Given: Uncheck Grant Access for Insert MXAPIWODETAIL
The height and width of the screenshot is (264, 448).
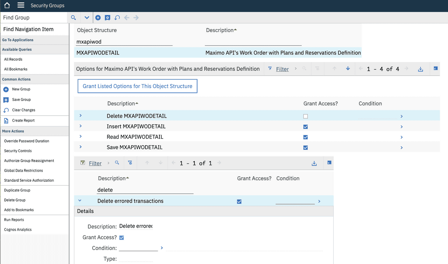Looking at the screenshot, I should tap(306, 127).
